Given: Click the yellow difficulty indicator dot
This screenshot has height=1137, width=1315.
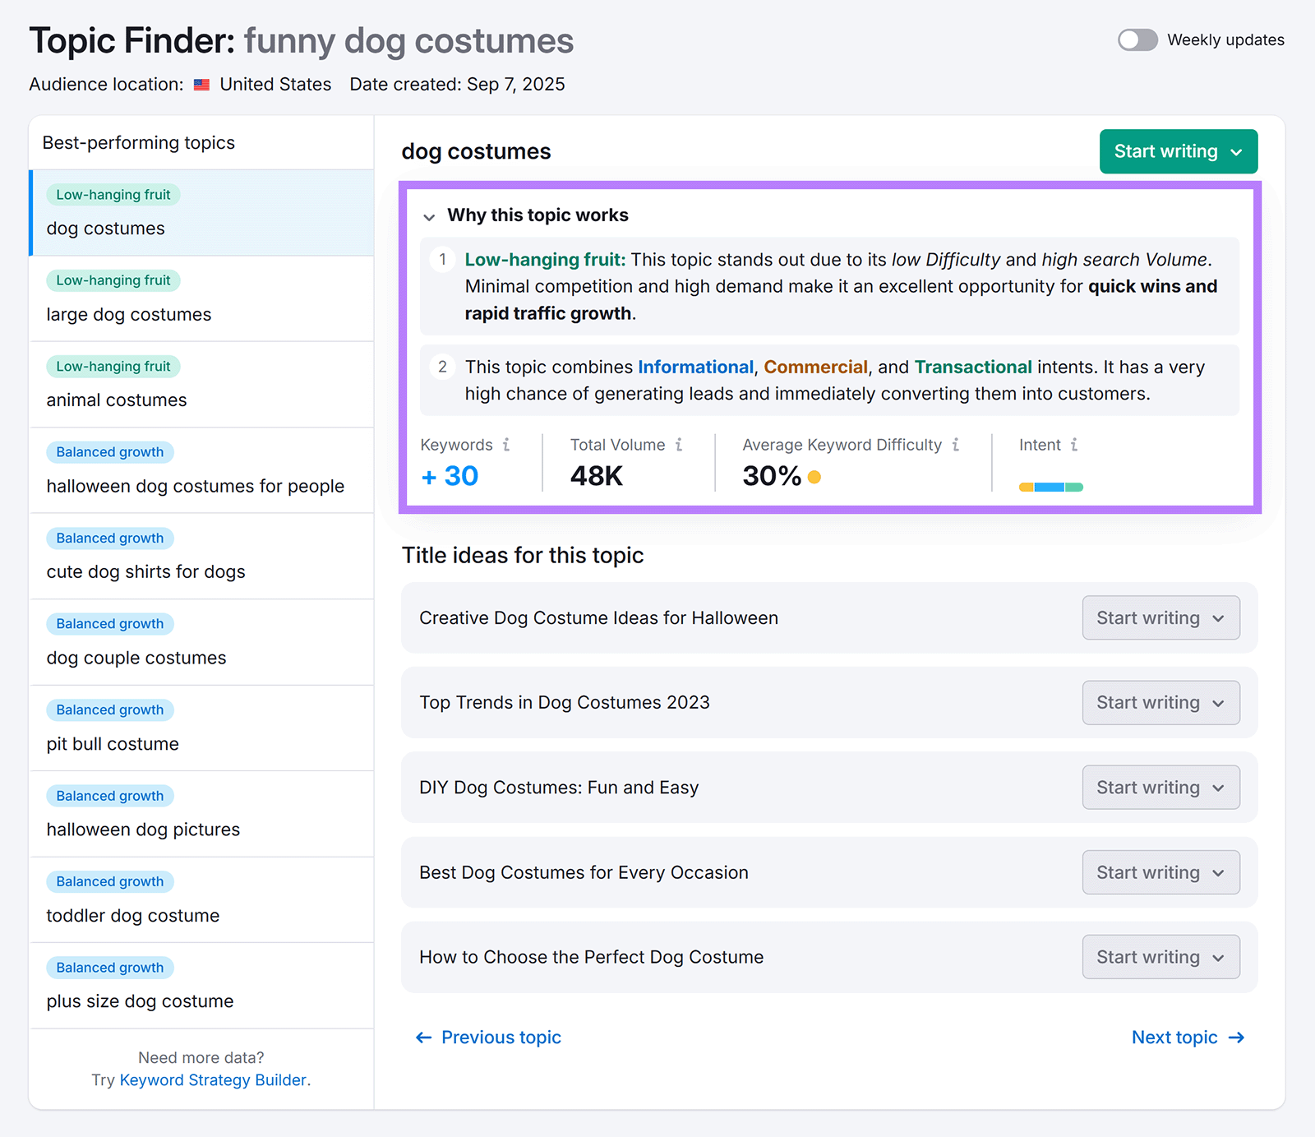Looking at the screenshot, I should pyautogui.click(x=814, y=476).
